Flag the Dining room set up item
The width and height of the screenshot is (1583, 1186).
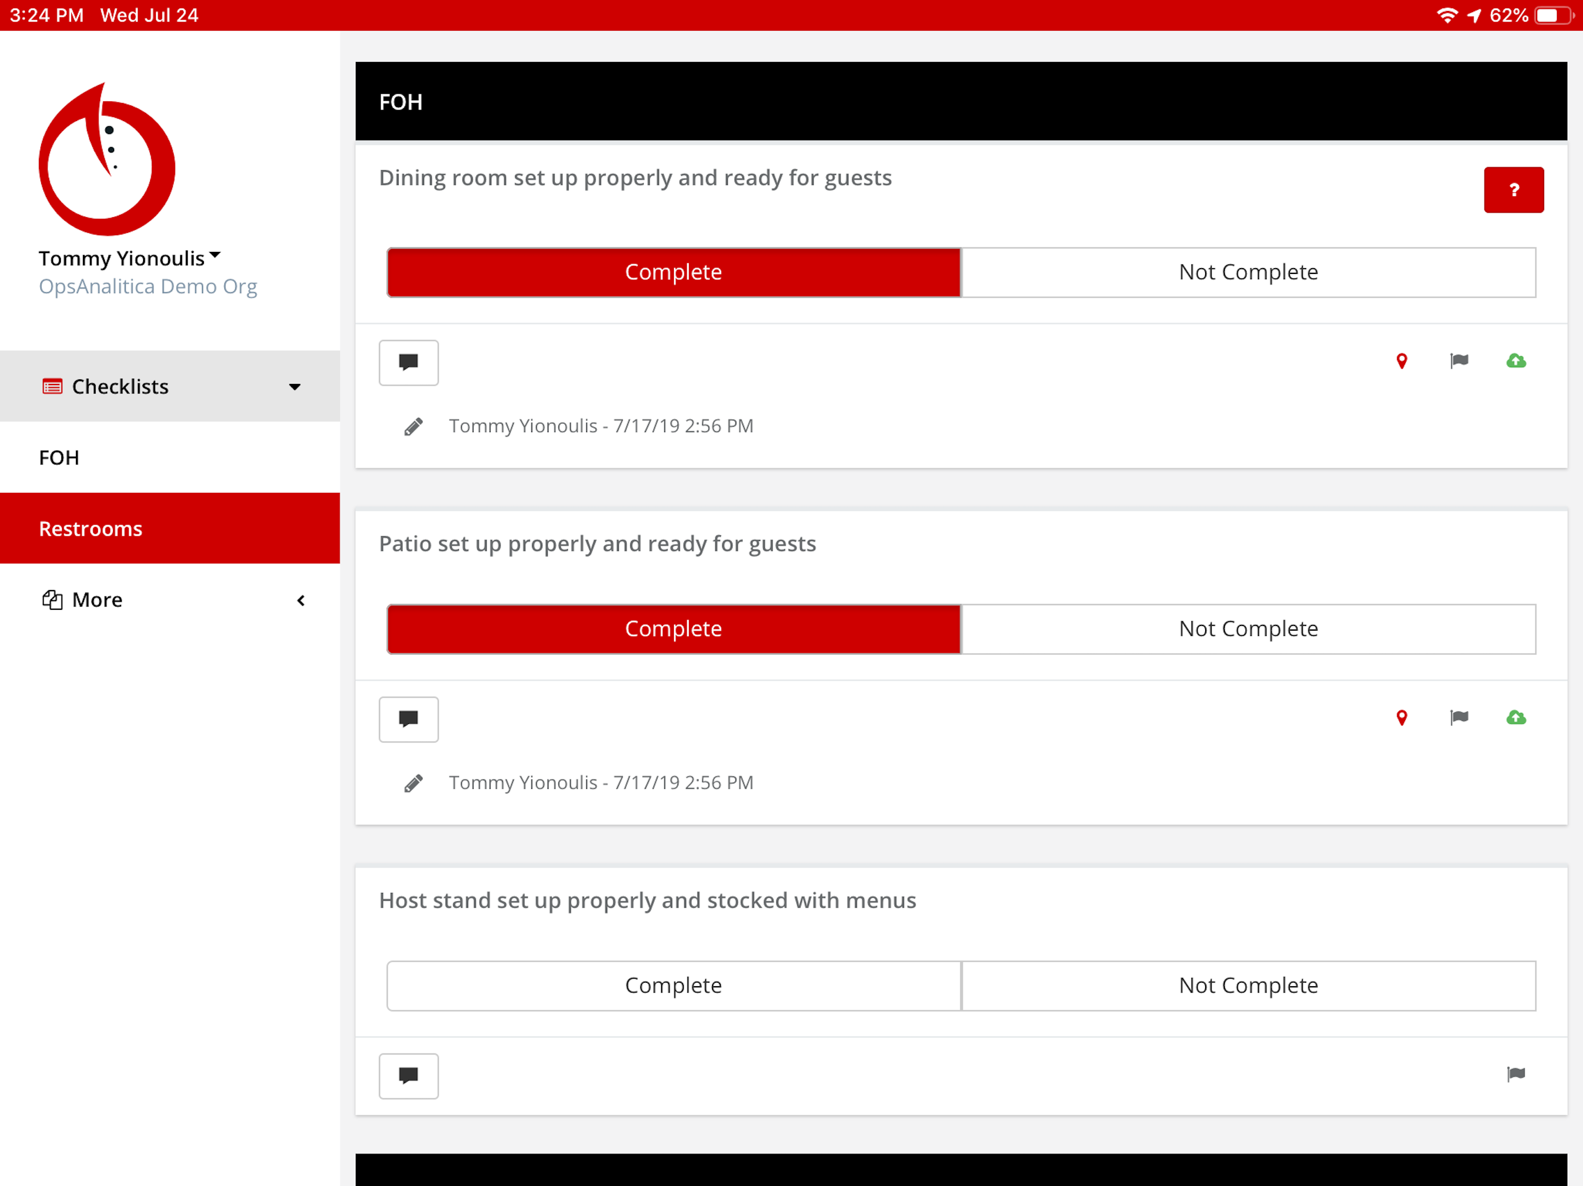[x=1458, y=361]
